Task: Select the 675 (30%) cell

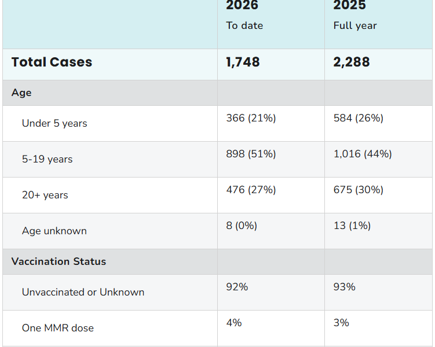Action: [358, 190]
